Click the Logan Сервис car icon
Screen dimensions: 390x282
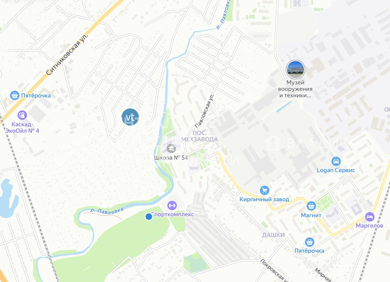point(336,161)
